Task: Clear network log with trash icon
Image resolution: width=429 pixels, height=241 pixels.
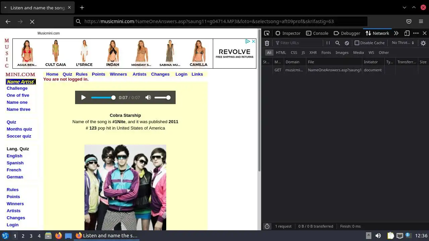Action: coord(267,43)
